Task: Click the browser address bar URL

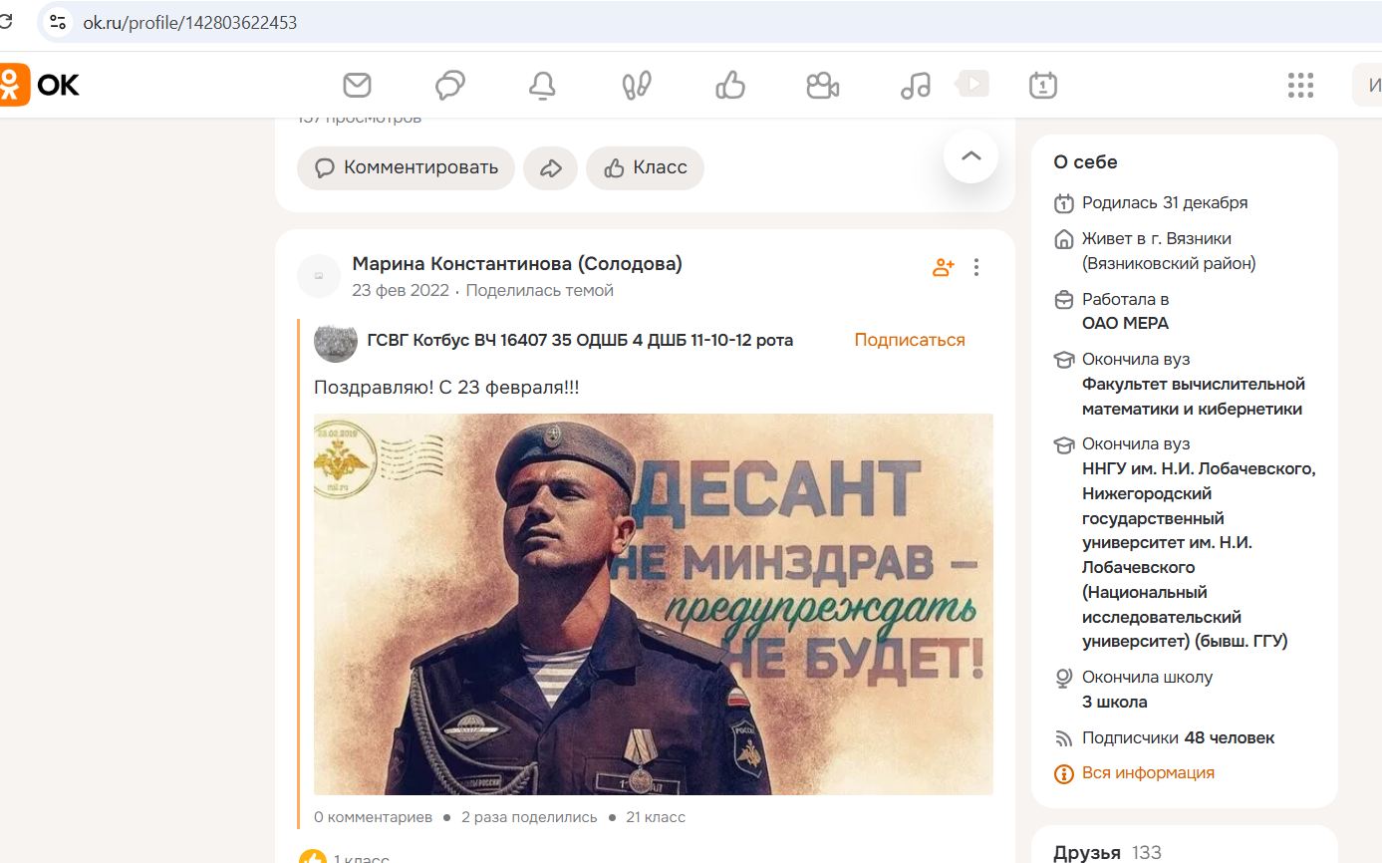Action: click(x=189, y=22)
